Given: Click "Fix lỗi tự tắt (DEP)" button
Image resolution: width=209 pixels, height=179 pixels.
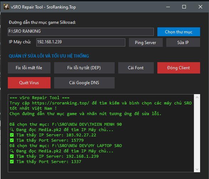Looking at the screenshot, I should [84, 68].
